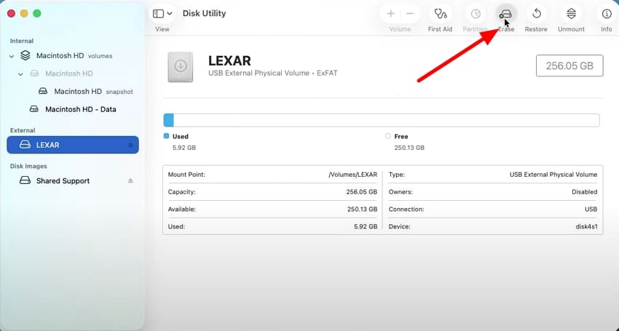Click the Owners Disabled value
The width and height of the screenshot is (619, 331).
(x=584, y=192)
